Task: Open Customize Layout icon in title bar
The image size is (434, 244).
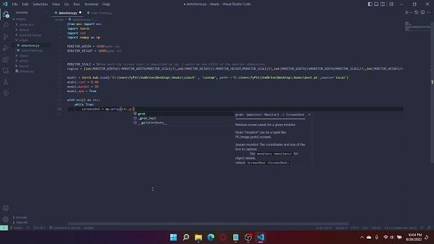Action: 391,4
